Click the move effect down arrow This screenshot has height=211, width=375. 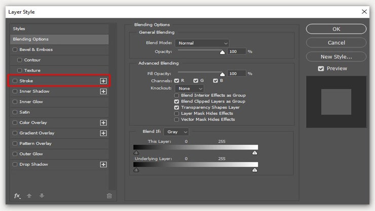(42, 196)
